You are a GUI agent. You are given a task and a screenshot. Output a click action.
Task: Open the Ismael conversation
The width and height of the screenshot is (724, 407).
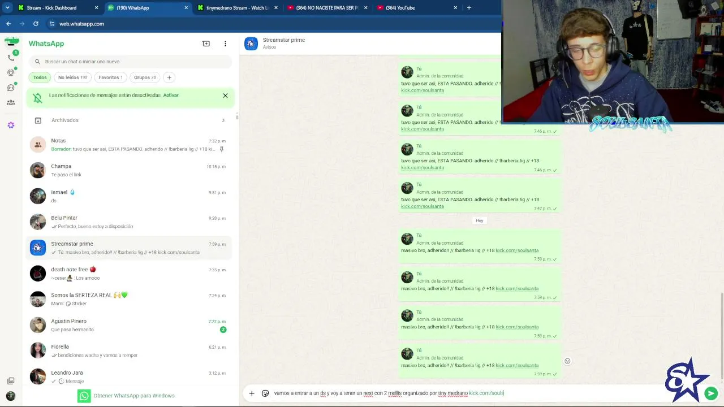(130, 196)
